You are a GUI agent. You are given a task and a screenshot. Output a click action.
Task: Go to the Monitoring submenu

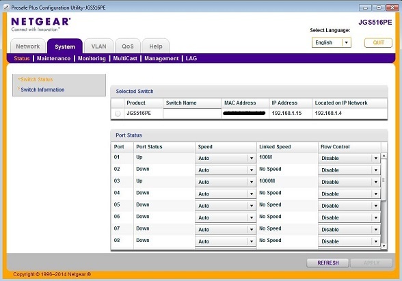(92, 59)
